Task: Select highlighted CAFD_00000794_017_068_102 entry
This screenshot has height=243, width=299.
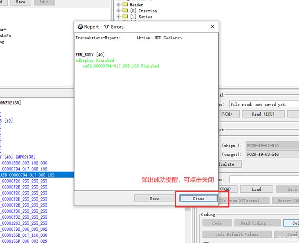Action: click(x=27, y=175)
